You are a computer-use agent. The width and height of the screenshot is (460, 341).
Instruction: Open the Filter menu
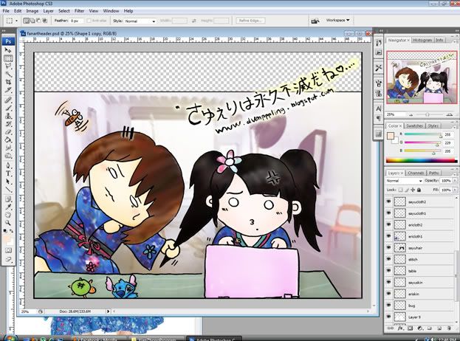[79, 11]
